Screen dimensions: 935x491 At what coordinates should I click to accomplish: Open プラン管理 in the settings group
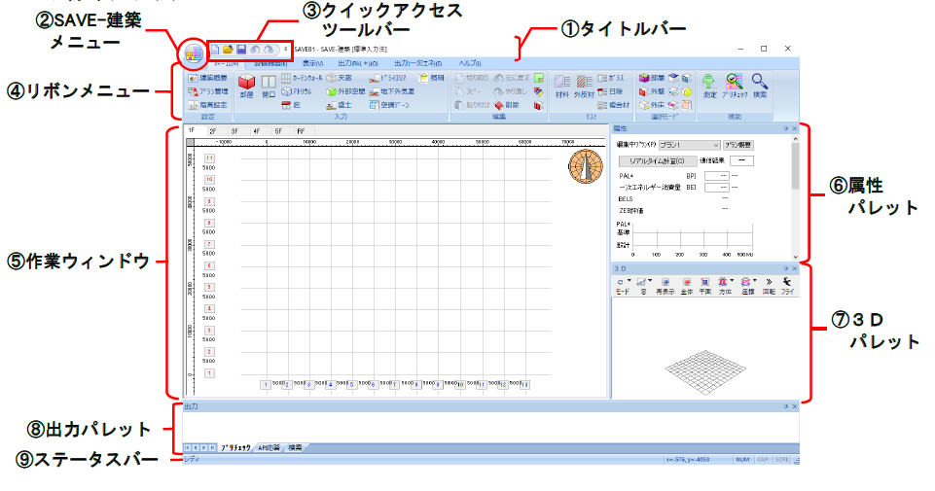pos(207,91)
